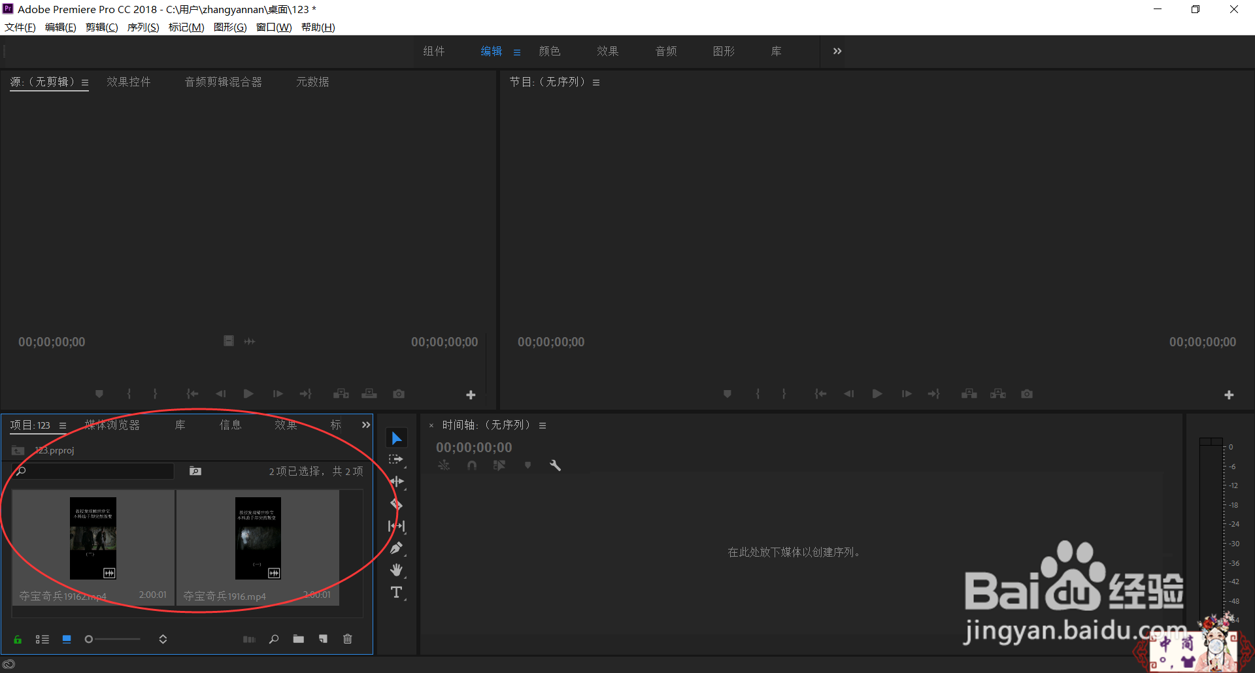Viewport: 1255px width, 673px height.
Task: Open the 媒体浏览器 tab
Action: (x=112, y=425)
